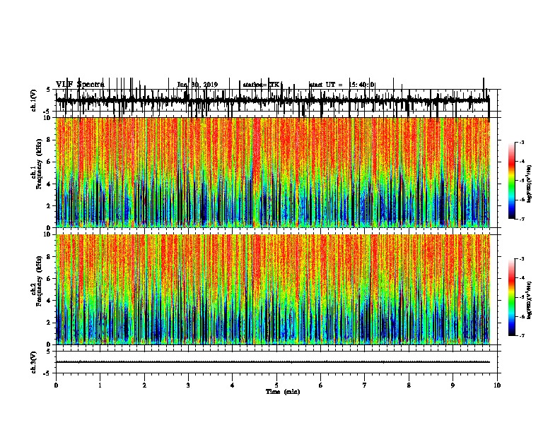Click time axis tick label "3"

click(x=188, y=385)
